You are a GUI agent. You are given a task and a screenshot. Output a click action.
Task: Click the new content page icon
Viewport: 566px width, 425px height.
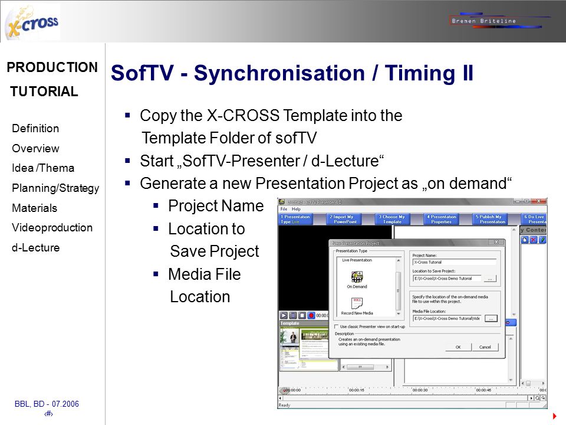click(525, 240)
